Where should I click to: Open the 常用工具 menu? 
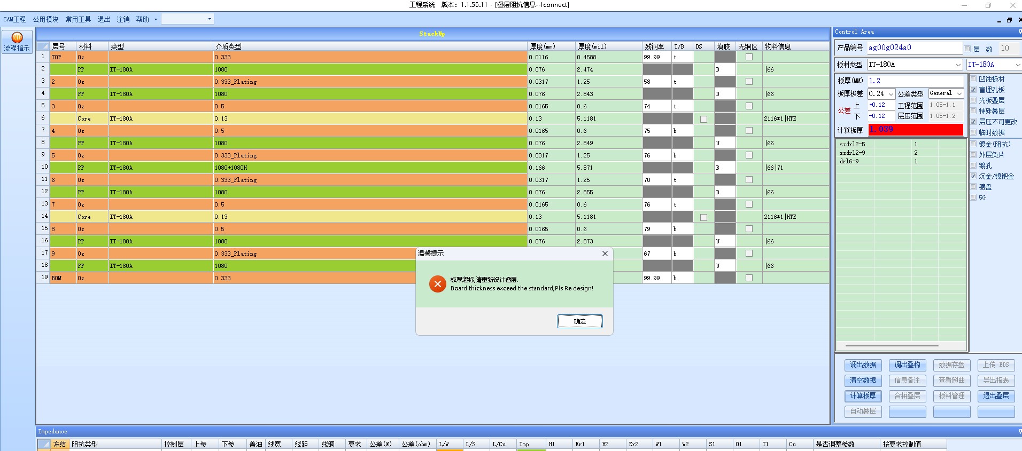click(x=78, y=19)
